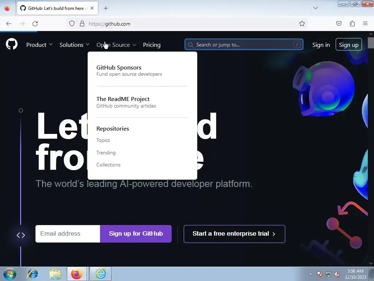Click the magnifier icon in the search box

(190, 45)
